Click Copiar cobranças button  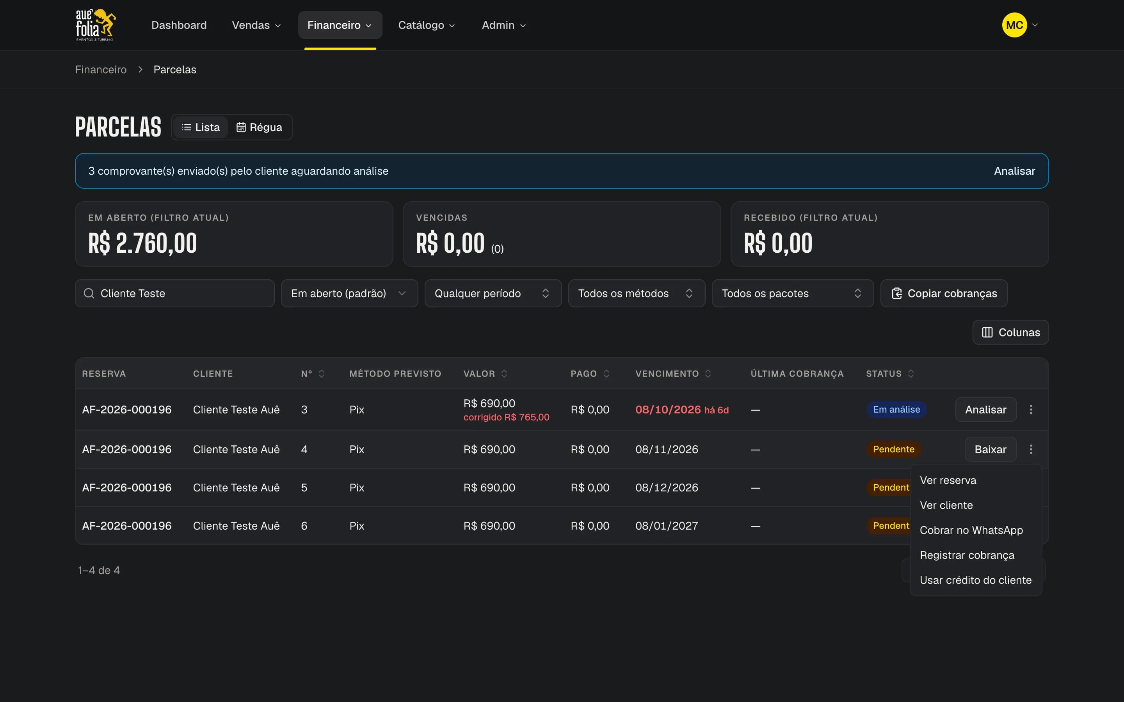pos(943,293)
